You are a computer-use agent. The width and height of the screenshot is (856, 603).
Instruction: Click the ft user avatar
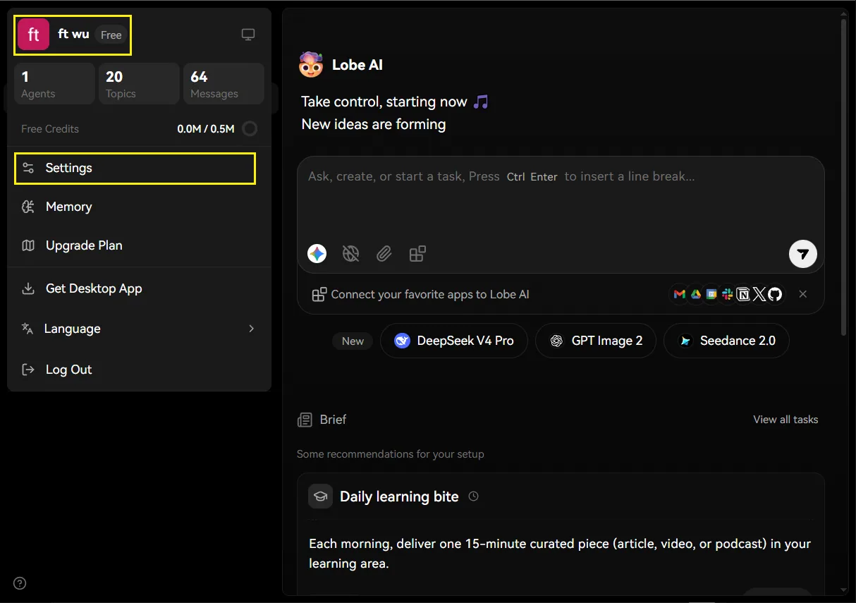pyautogui.click(x=33, y=35)
